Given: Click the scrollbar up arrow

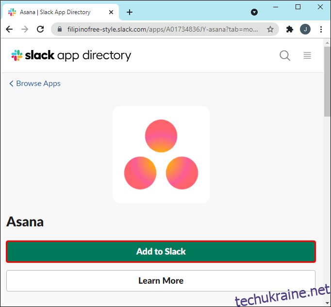Looking at the screenshot, I should click(x=327, y=43).
